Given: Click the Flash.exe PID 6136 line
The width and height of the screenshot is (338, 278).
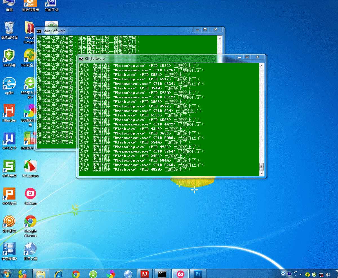Looking at the screenshot, I should click(135, 115).
